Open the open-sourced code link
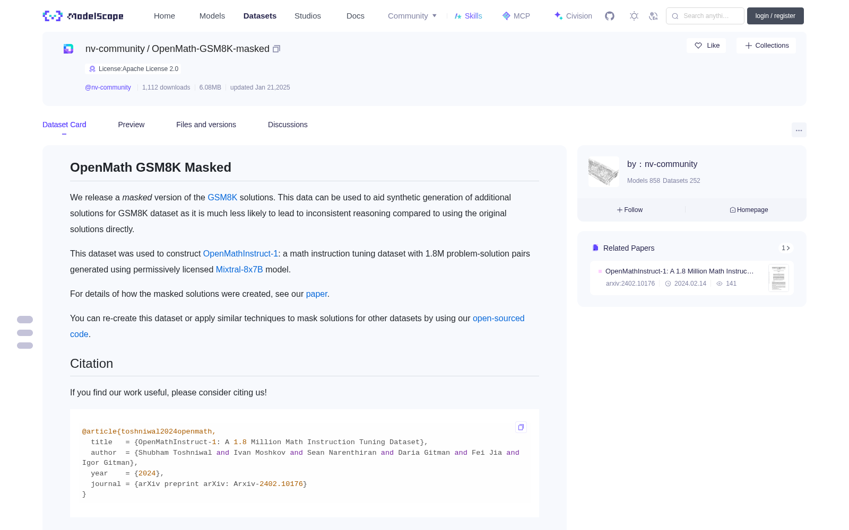 tap(498, 318)
